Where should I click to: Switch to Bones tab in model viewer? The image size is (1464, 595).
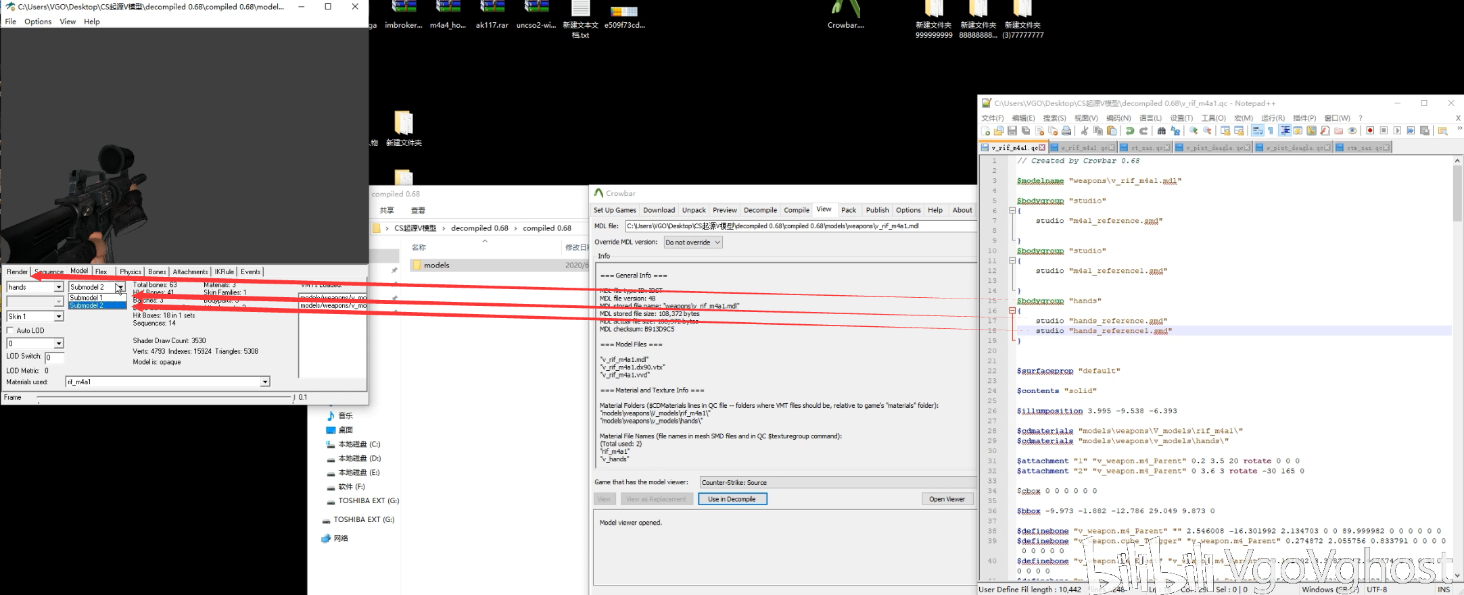157,272
